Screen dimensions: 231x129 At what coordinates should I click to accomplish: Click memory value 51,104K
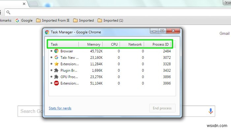pos(96,83)
